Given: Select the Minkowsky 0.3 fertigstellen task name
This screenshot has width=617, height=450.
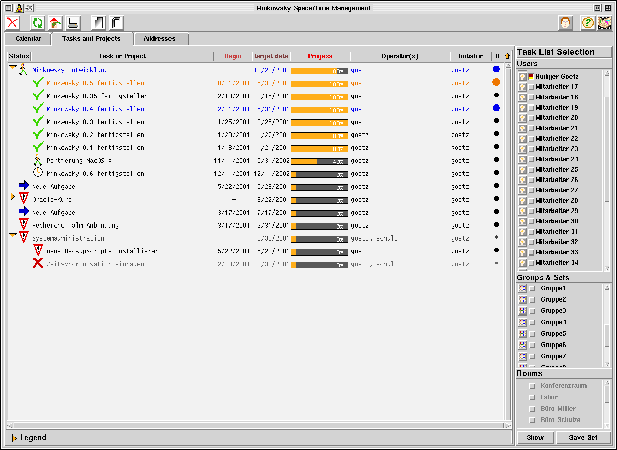Looking at the screenshot, I should (95, 122).
